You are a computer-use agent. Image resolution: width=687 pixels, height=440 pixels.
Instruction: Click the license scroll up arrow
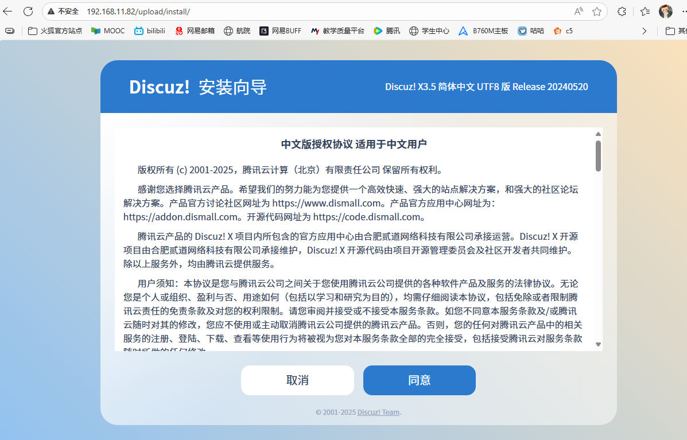[598, 134]
